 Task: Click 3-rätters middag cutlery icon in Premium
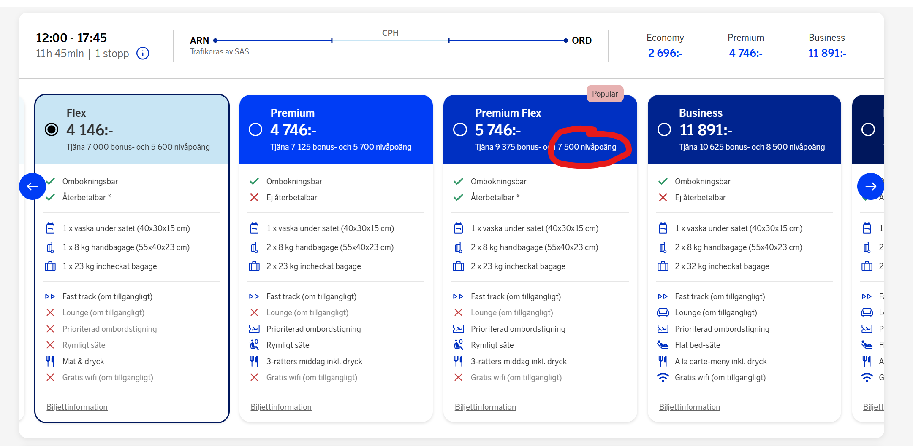pyautogui.click(x=254, y=361)
